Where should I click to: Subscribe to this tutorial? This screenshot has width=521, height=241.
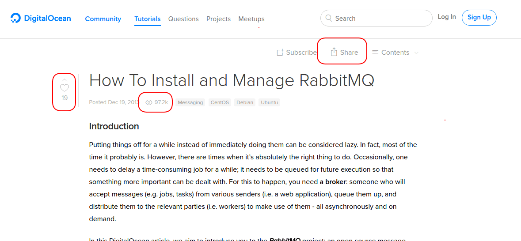[x=297, y=53]
